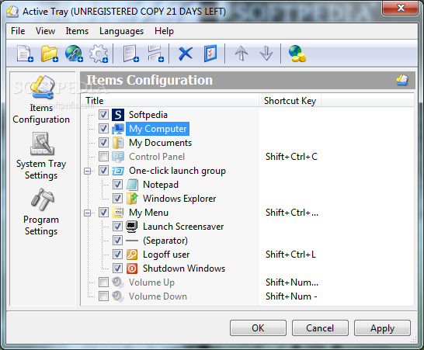Open item properties checklist icon

pos(210,54)
